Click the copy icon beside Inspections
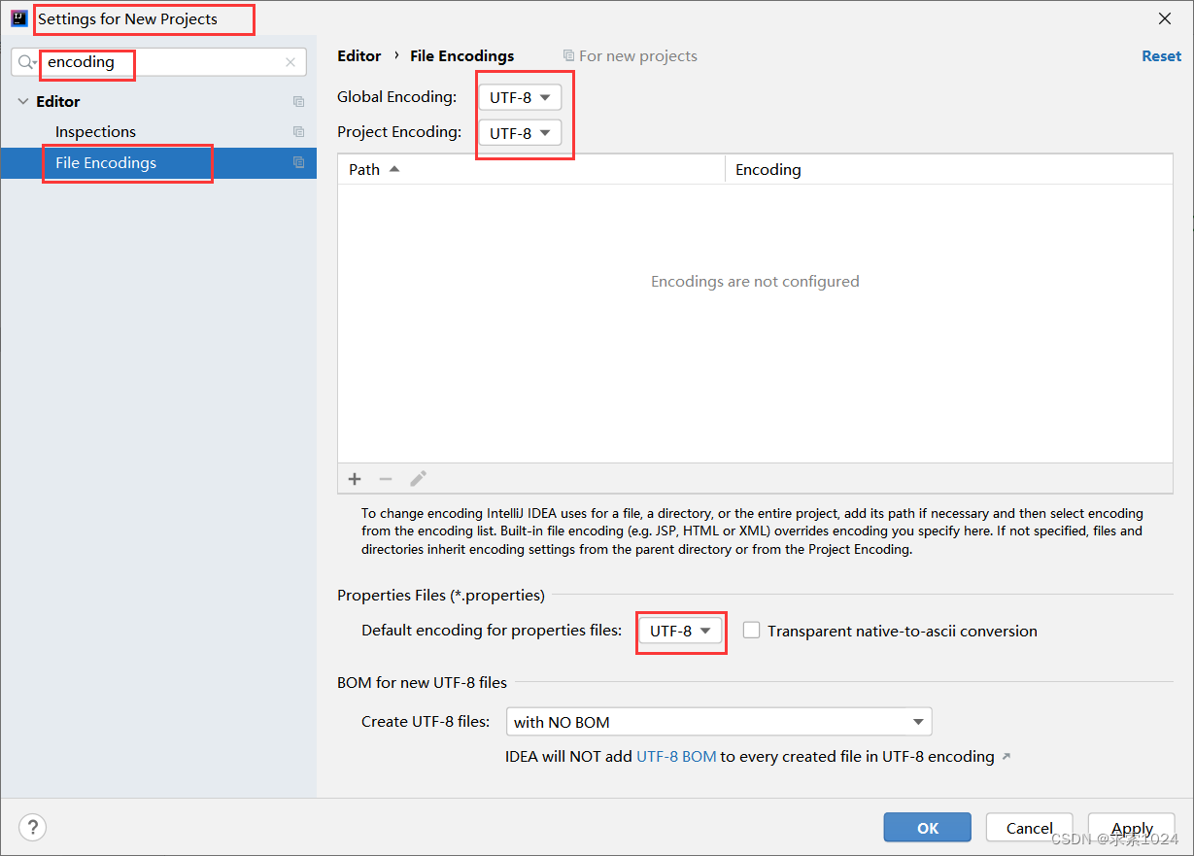Screen dimensions: 1194x856 (x=298, y=132)
